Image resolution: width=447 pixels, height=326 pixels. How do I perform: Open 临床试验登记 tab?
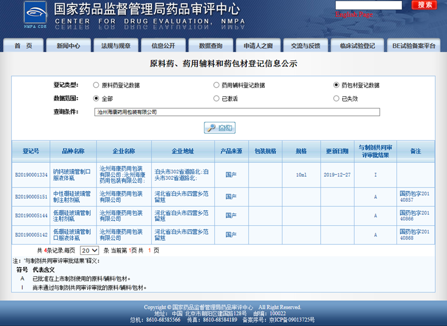click(358, 46)
